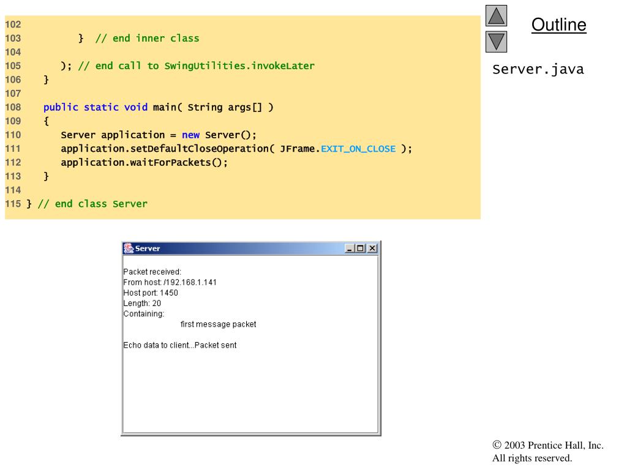Viewport: 627px width, 470px height.
Task: Click the 'All rights reserved.' text
Action: [532, 458]
